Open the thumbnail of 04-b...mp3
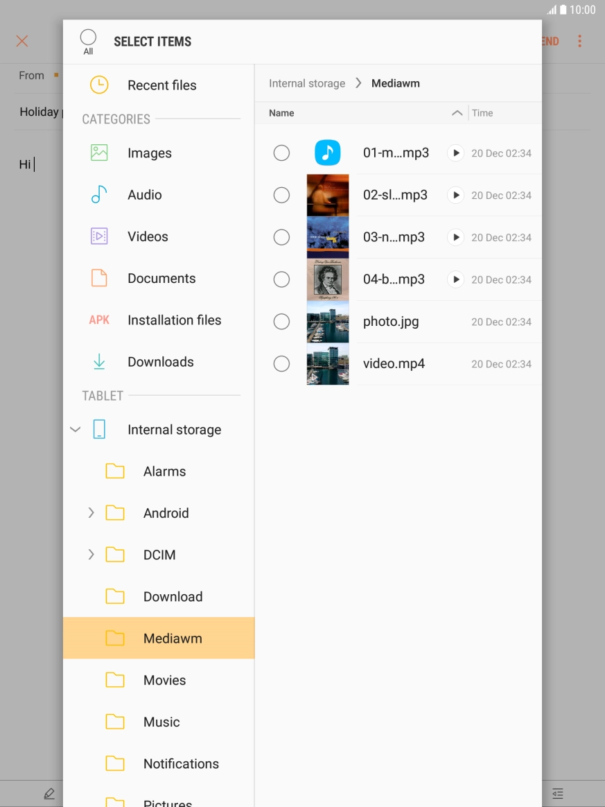This screenshot has width=605, height=807. point(327,279)
